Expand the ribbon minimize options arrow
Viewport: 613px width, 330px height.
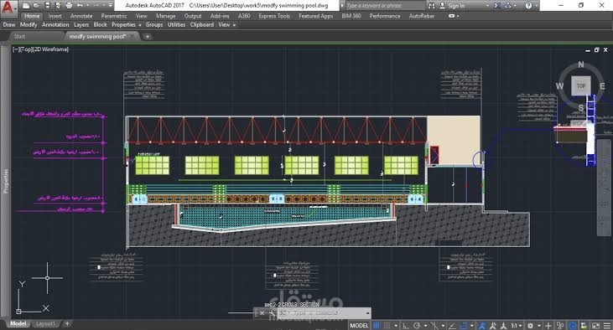pyautogui.click(x=458, y=17)
